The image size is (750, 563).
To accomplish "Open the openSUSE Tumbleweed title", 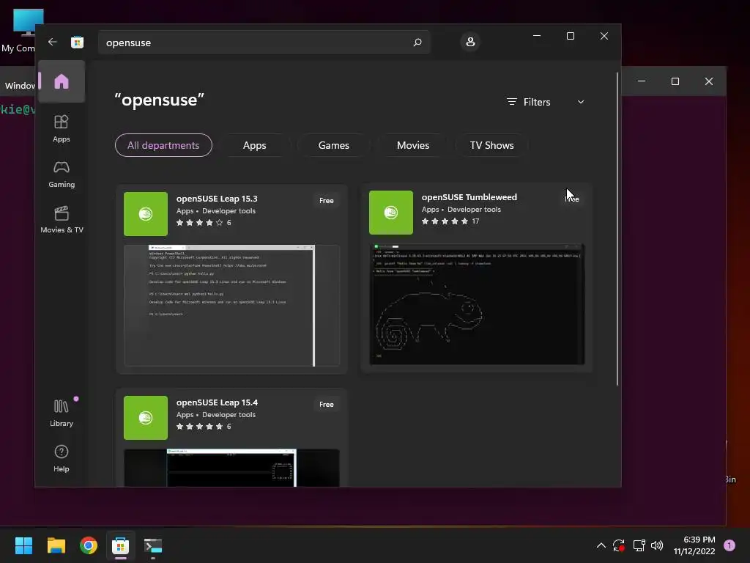I will tap(469, 197).
